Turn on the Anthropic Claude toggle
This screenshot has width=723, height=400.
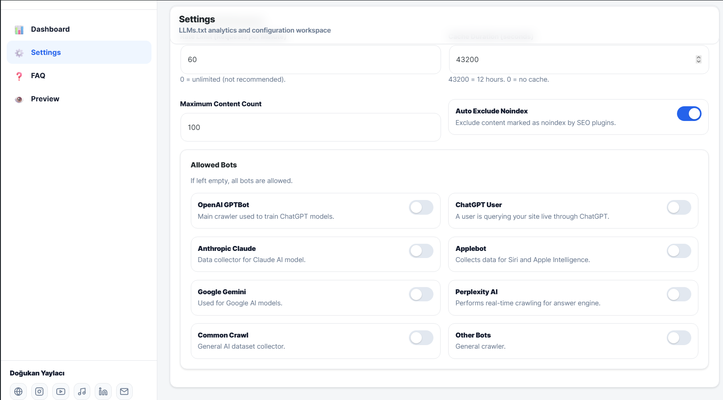[x=421, y=251]
